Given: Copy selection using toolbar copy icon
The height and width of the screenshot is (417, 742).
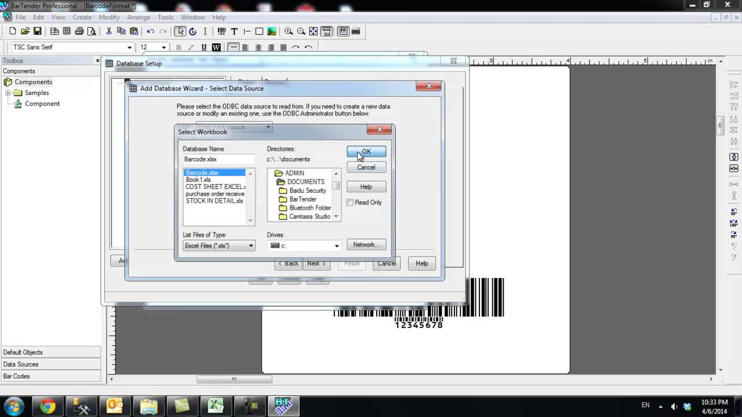Looking at the screenshot, I should click(x=121, y=31).
